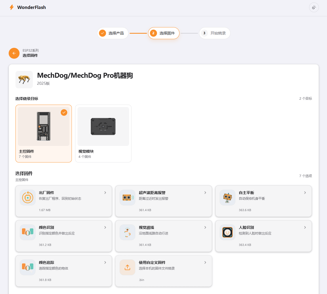This screenshot has width=327, height=294.
Task: Open the 出厂固件 chevron arrow
Action: click(x=105, y=193)
